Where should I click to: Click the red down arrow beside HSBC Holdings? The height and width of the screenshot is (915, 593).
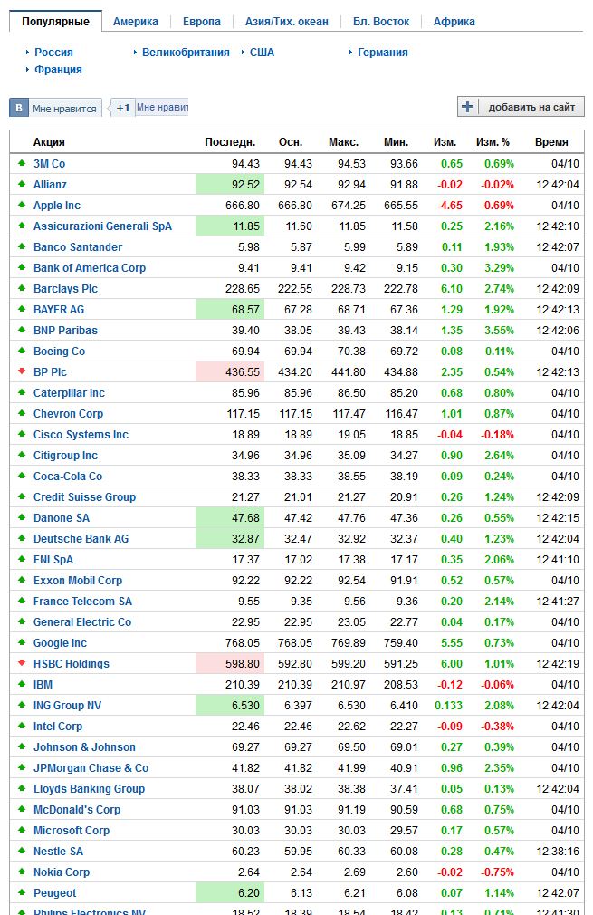pyautogui.click(x=21, y=663)
